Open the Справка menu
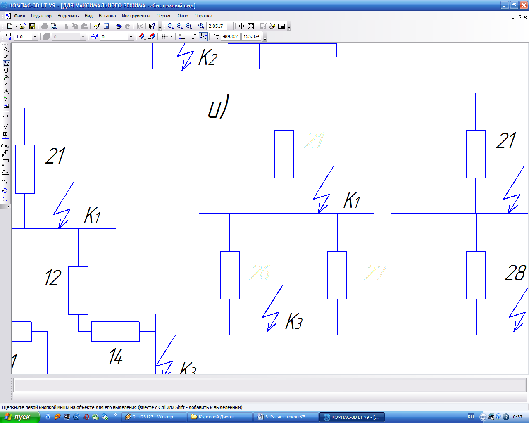This screenshot has width=529, height=423. coord(203,16)
